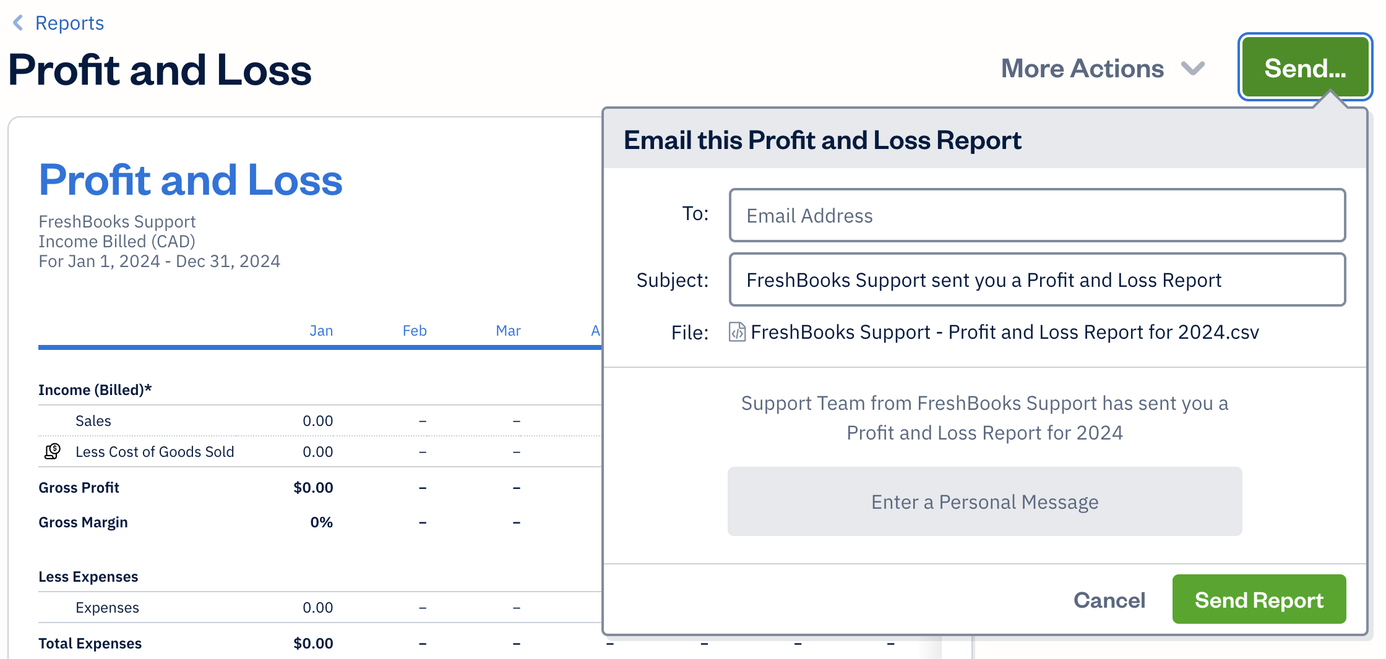
Task: Click the Less Cost of Goods Sold row
Action: coord(155,452)
